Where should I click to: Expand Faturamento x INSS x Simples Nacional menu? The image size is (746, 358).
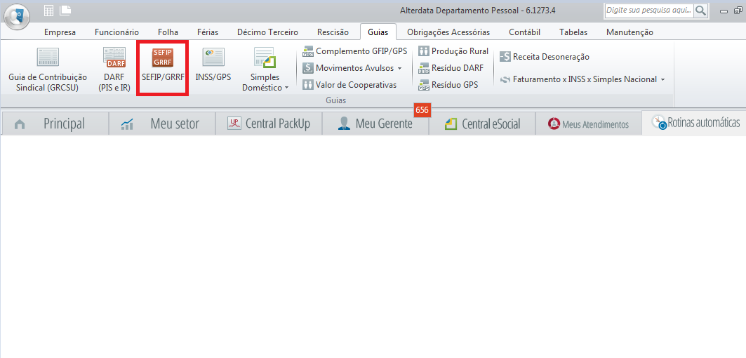[662, 80]
